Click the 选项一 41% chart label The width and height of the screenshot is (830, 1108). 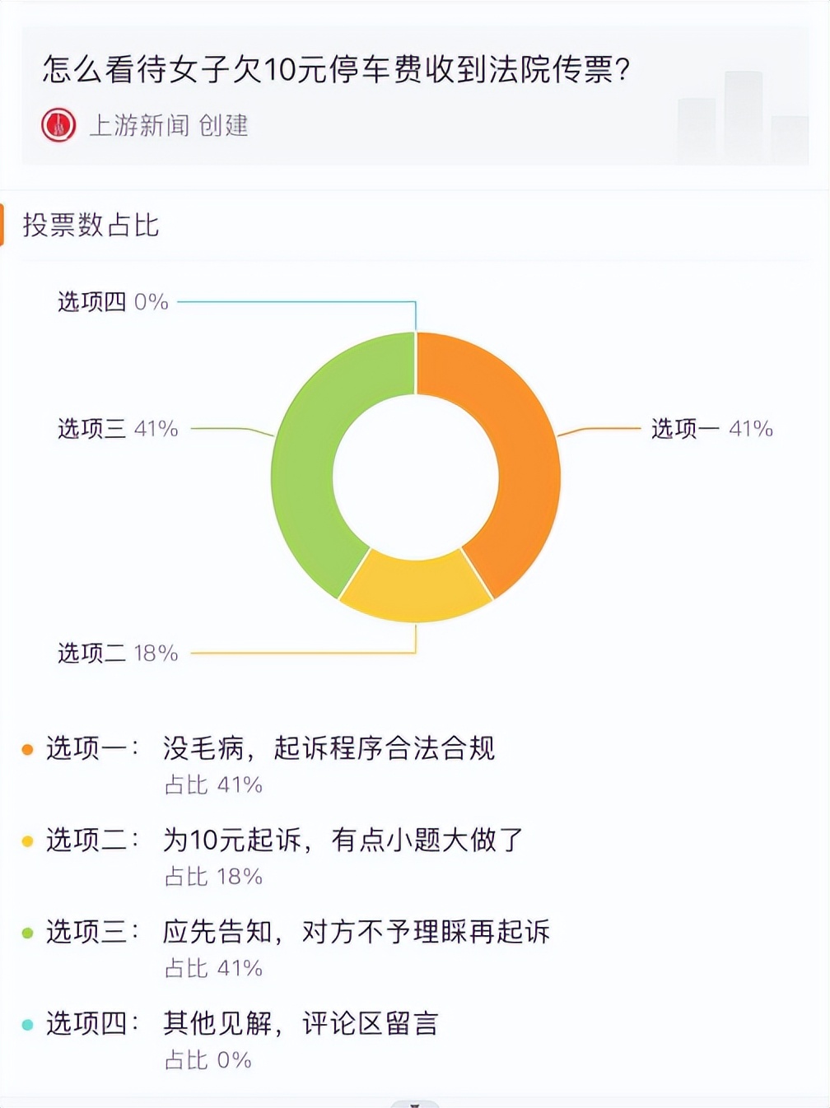(711, 428)
